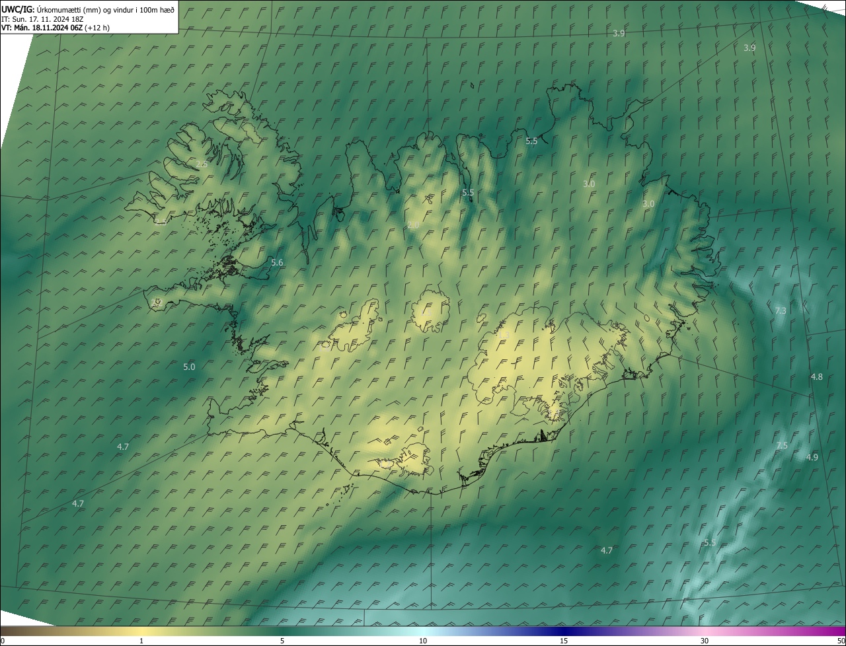Click the title line starting with UWC/IG
This screenshot has height=646, width=846.
coord(88,9)
